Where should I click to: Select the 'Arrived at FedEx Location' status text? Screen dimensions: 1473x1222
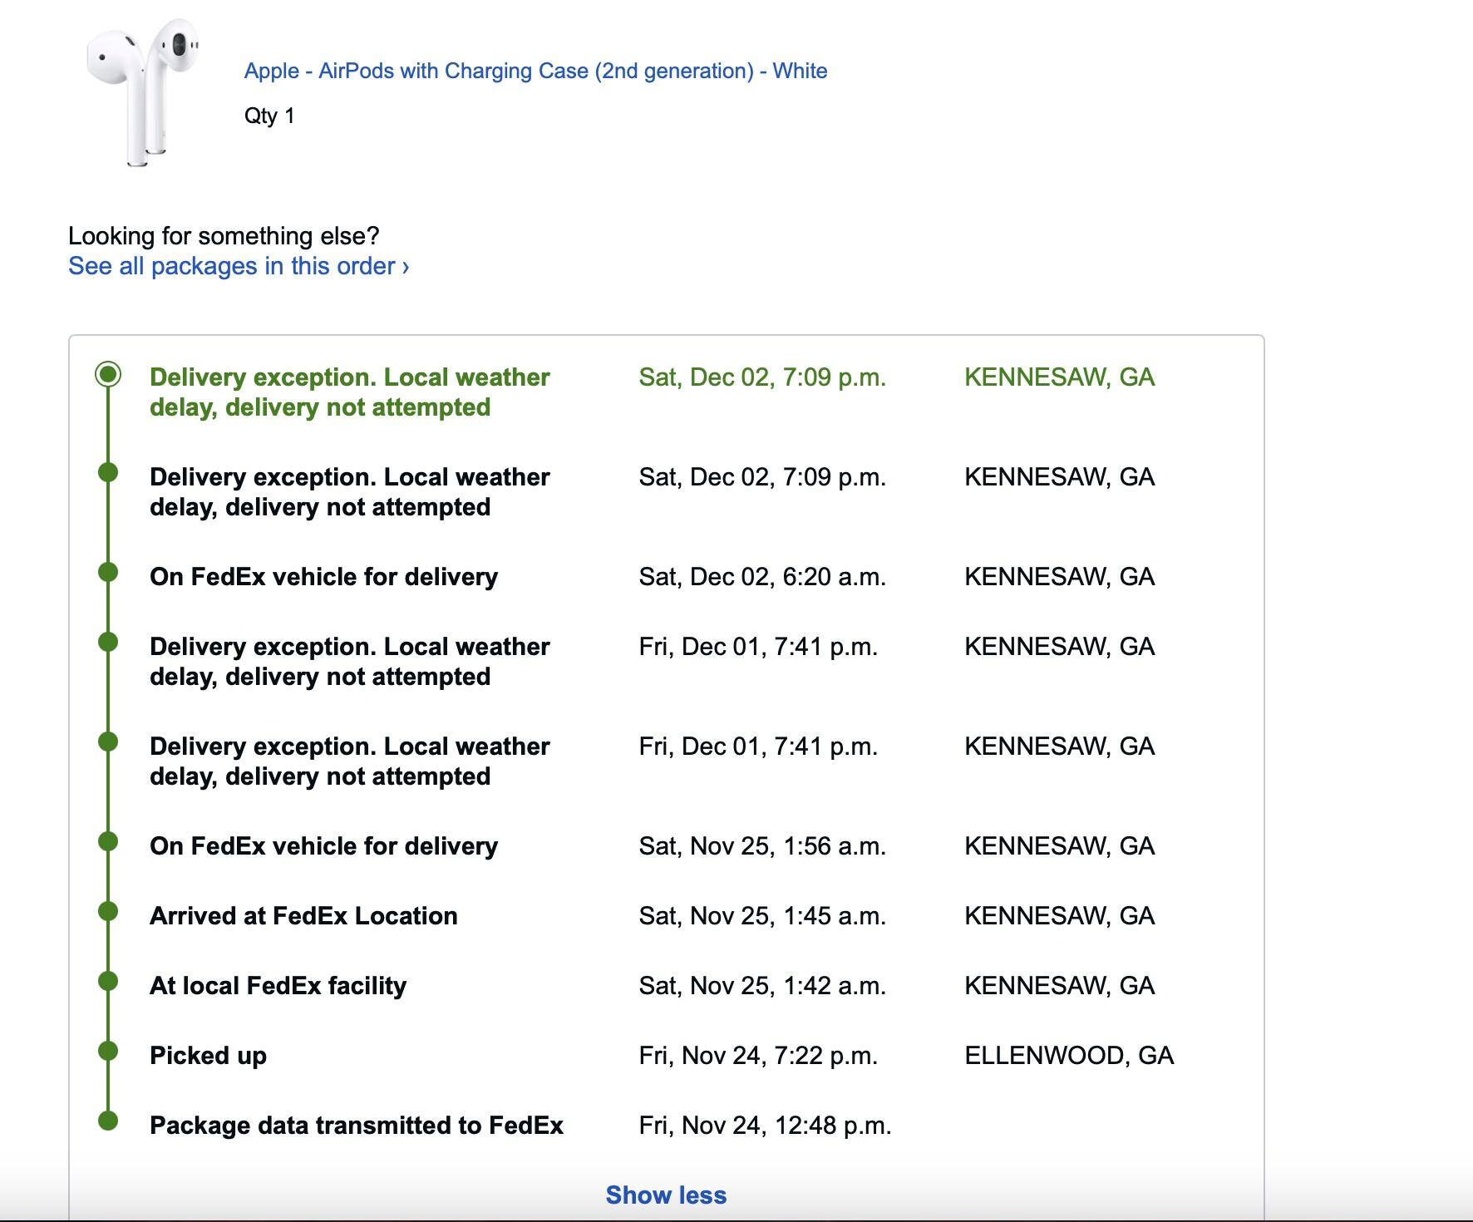click(x=303, y=916)
